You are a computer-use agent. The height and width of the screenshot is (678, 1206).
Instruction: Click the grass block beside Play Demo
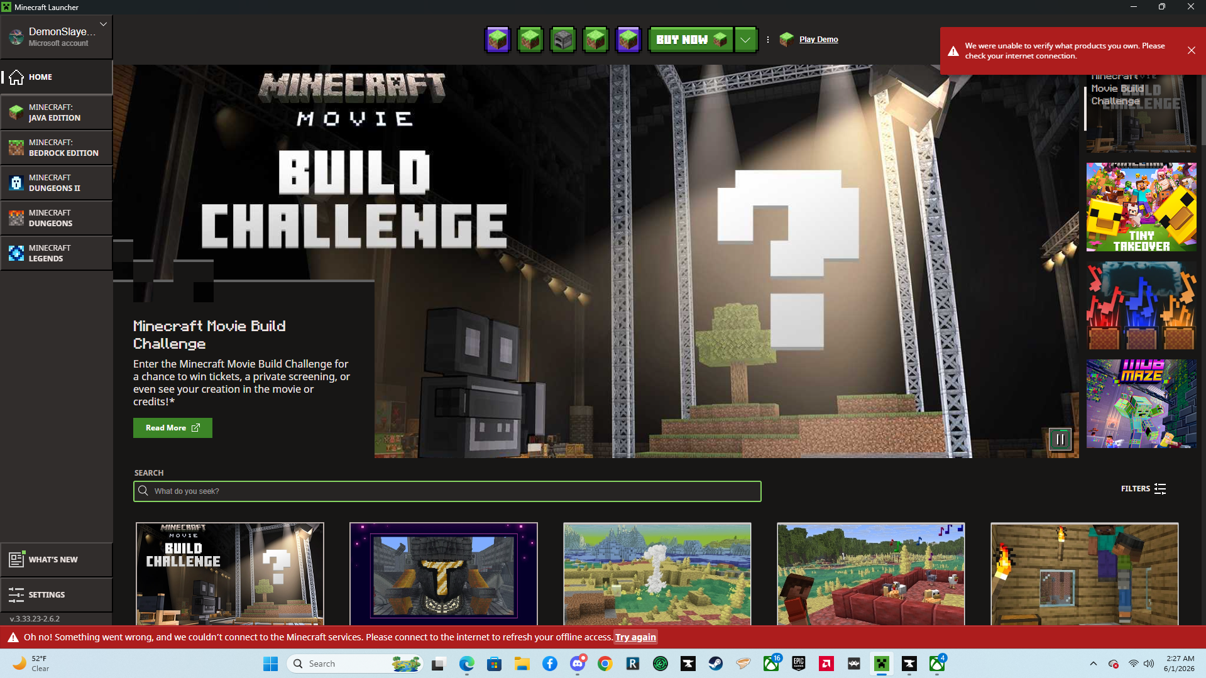click(x=786, y=40)
